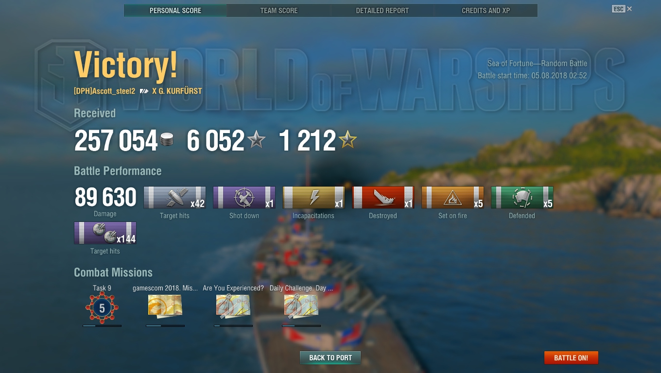The image size is (661, 373).
Task: Open the gamescom 2018 mission icon
Action: (x=165, y=306)
